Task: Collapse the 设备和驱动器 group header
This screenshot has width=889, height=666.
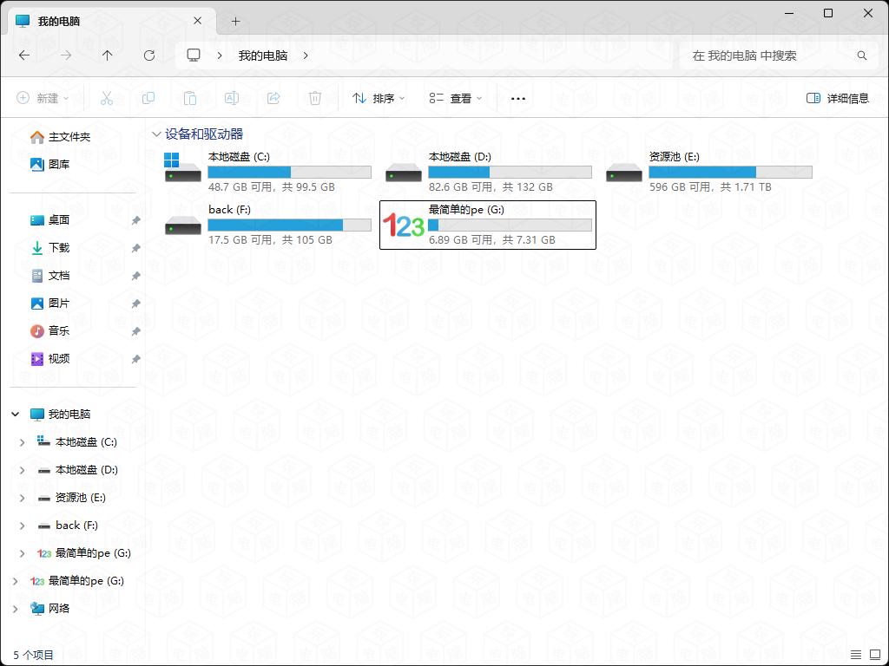Action: point(156,134)
